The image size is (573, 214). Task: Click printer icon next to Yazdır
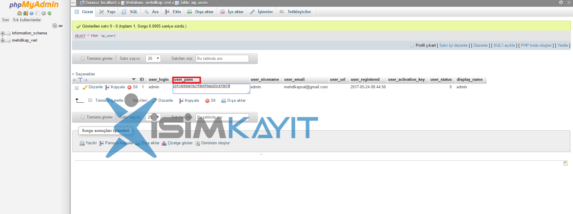[82, 143]
